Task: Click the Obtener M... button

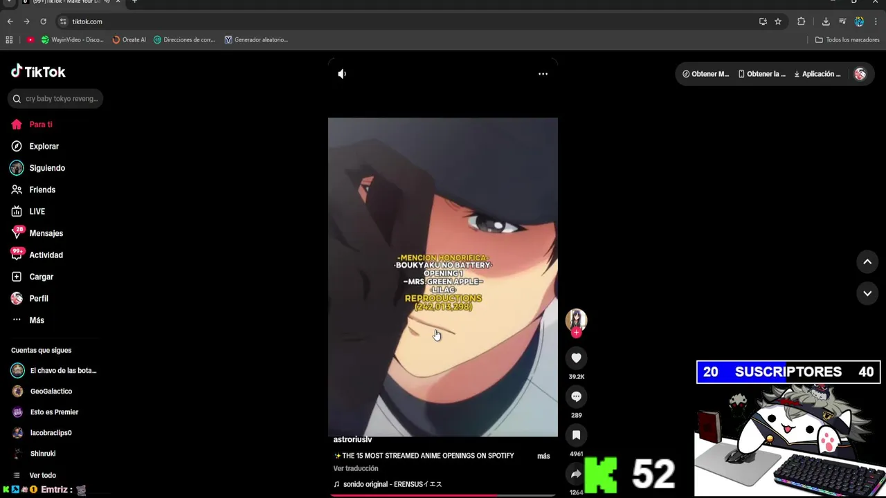Action: (705, 74)
